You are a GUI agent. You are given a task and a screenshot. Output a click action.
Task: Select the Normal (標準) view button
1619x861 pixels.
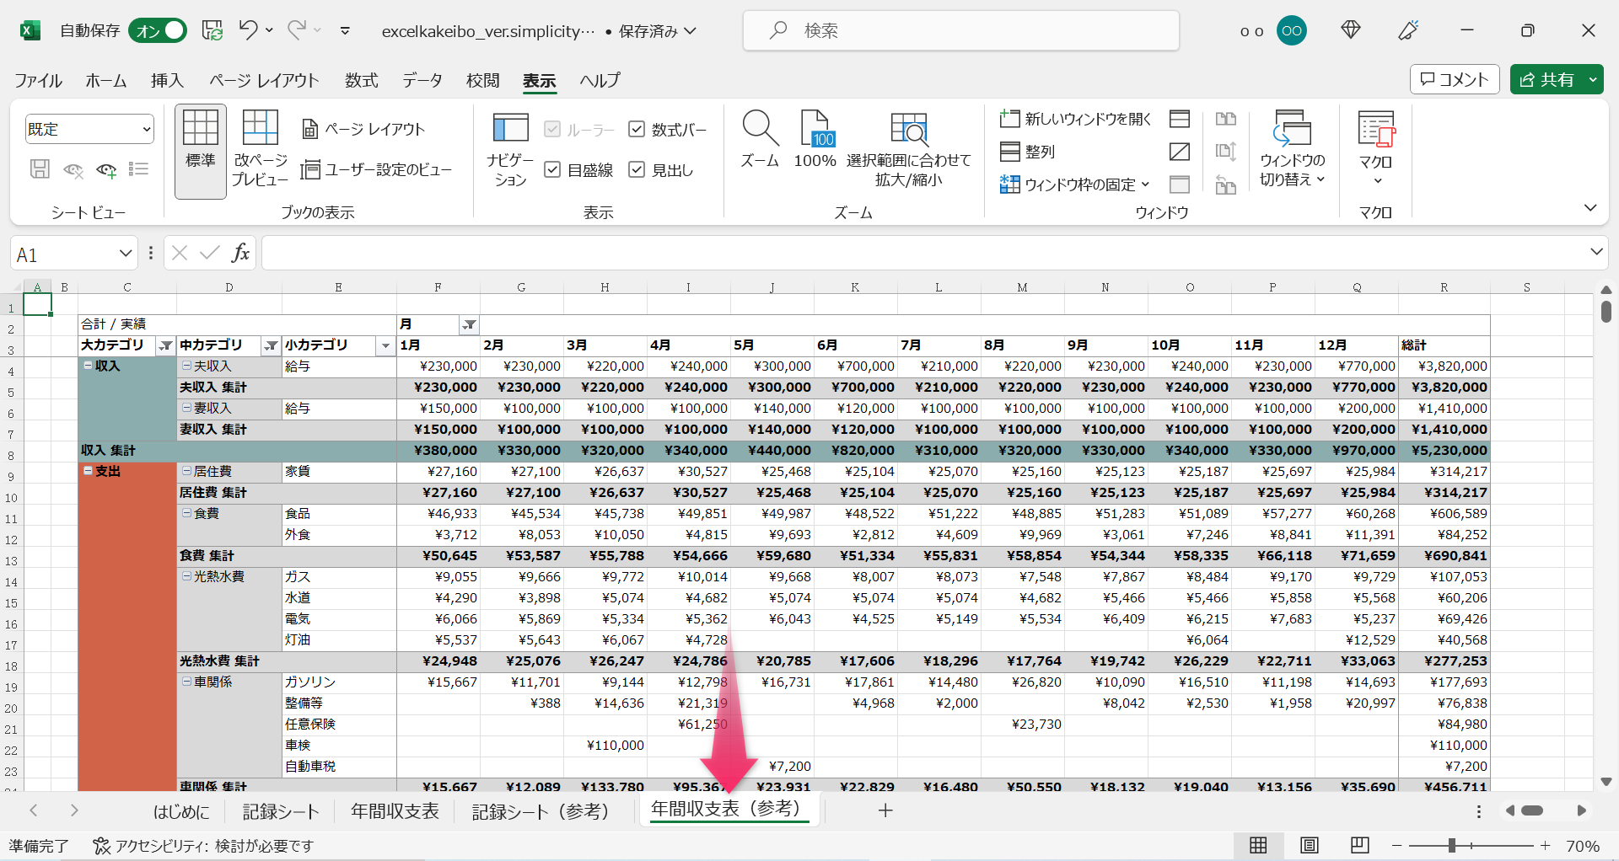201,151
